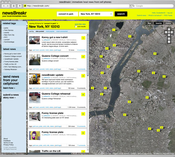Screen dimensions: 175x157
Task: Toggle the lock results checkbox
Action: [x=76, y=27]
